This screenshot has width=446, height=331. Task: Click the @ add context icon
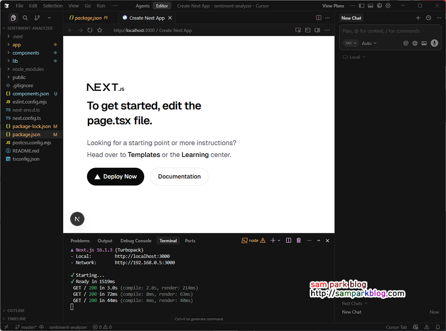coord(406,43)
